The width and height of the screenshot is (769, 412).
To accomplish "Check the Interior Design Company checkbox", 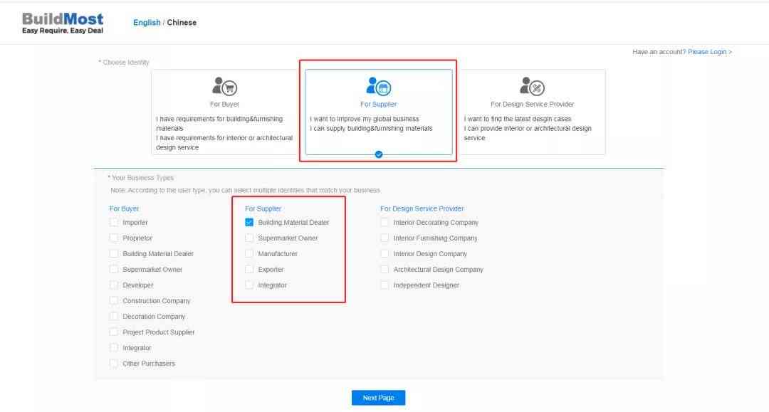I will coord(384,254).
